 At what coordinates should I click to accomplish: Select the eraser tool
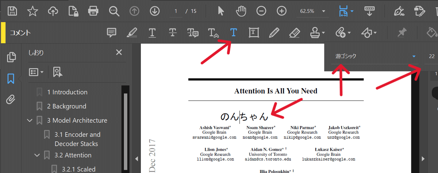coord(294,33)
